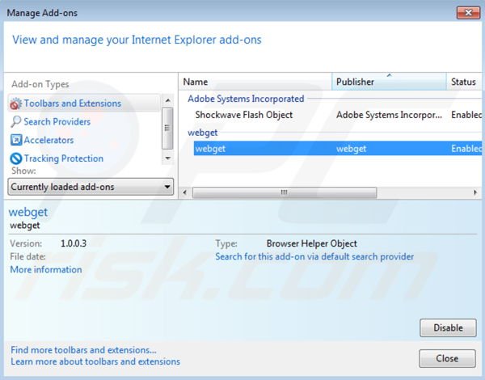The width and height of the screenshot is (485, 380).
Task: Sort add-ons by Publisher column header
Action: click(x=389, y=82)
